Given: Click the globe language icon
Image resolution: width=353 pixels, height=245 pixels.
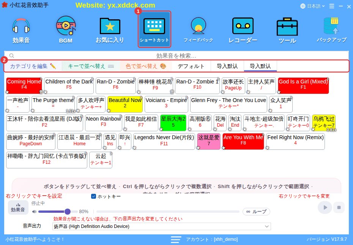Looking at the screenshot, I should coord(303,6).
